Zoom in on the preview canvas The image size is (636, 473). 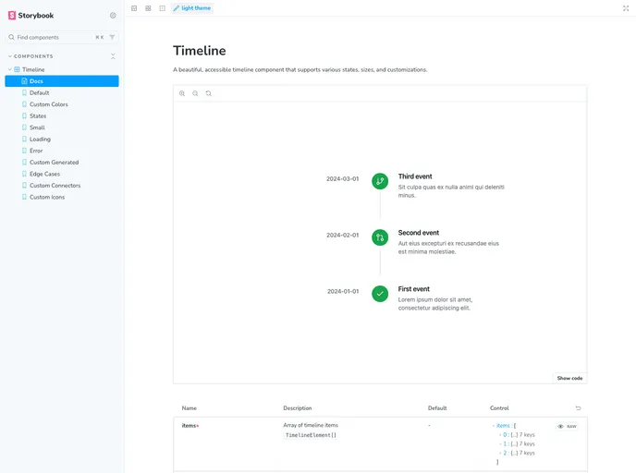pos(182,93)
